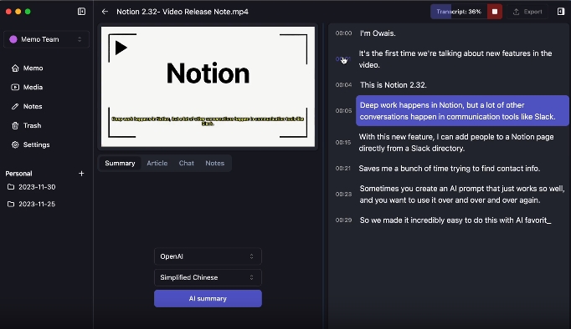Toggle the right panel icon at top-right

[561, 12]
